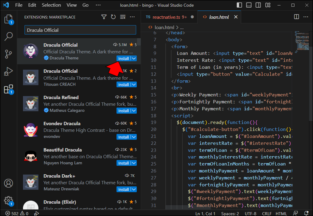Open Extensions views and more actions menu
Image resolution: width=313 pixels, height=216 pixels.
pyautogui.click(x=132, y=17)
